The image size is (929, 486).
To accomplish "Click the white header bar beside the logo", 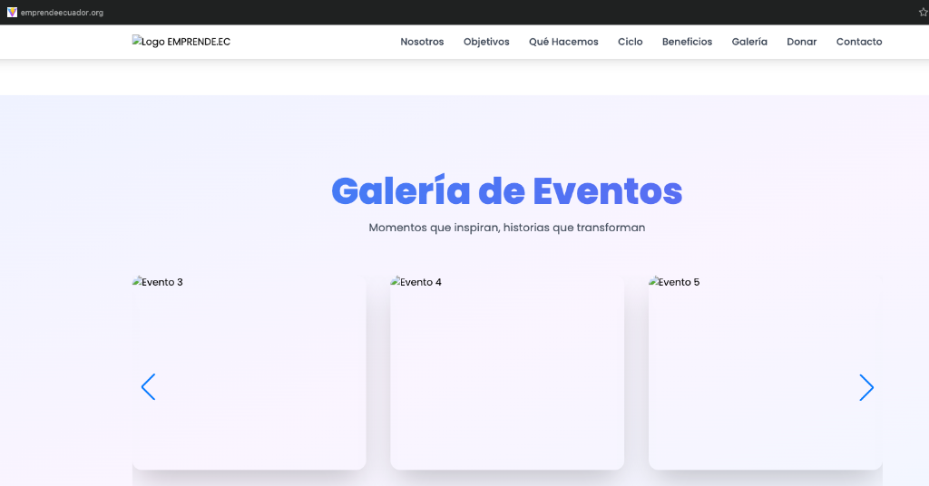I will click(x=308, y=42).
